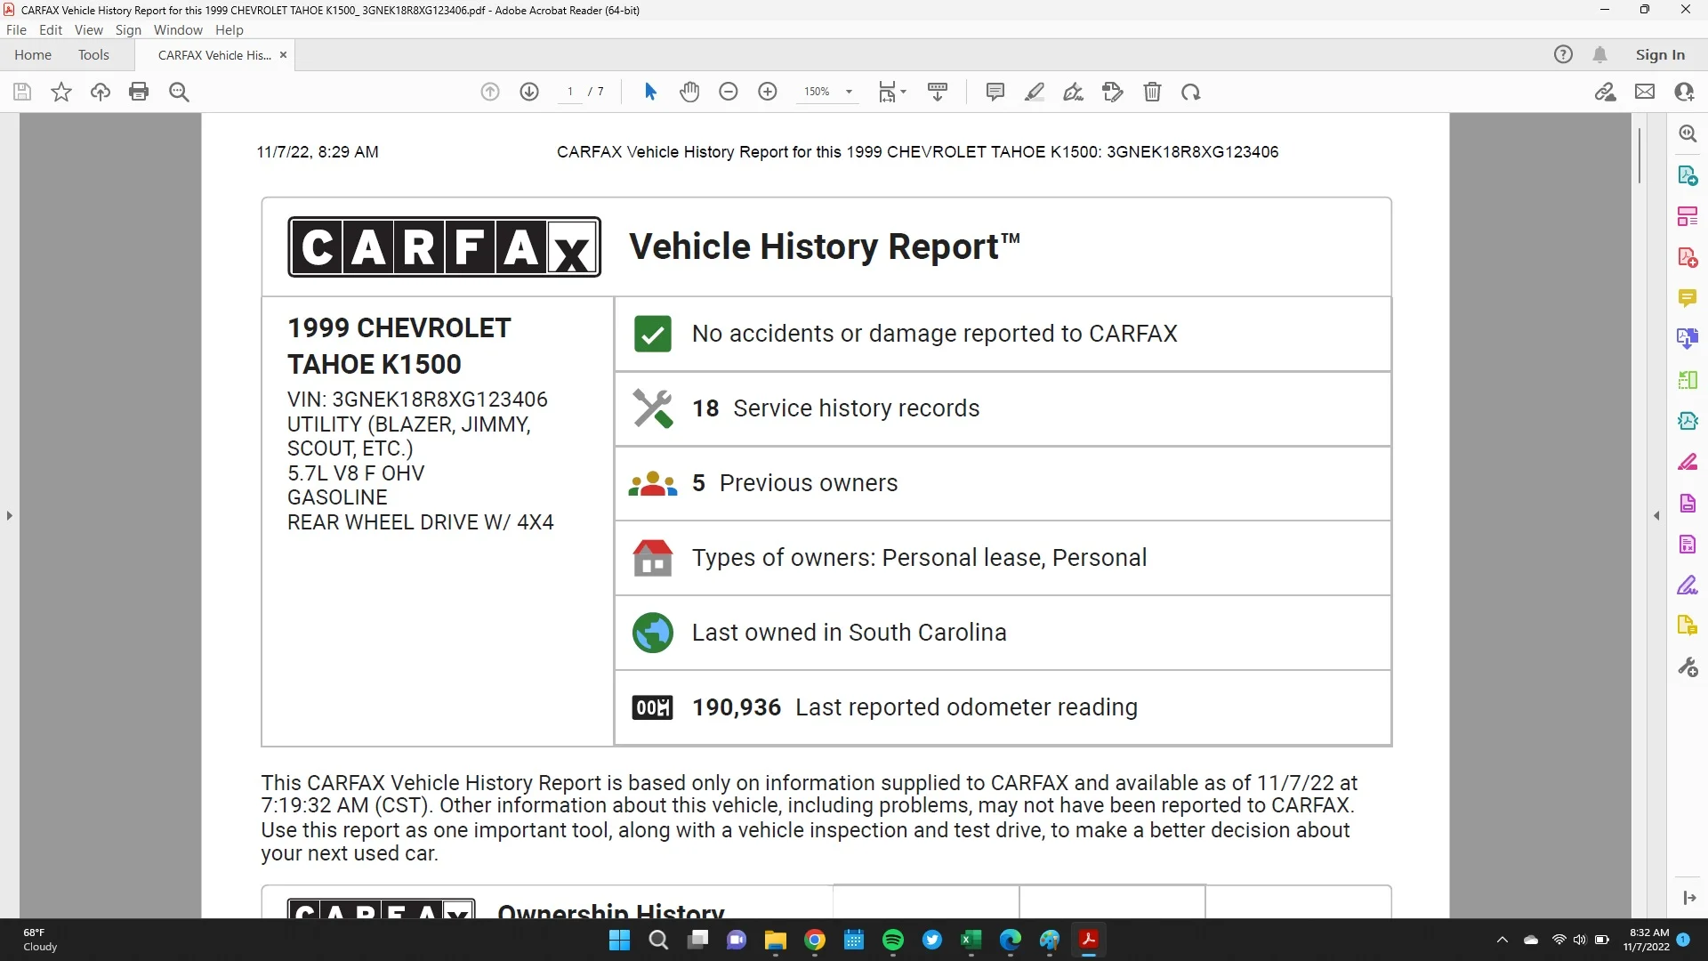Open the notifications bell
Screen dimensions: 1708x961
(1600, 55)
